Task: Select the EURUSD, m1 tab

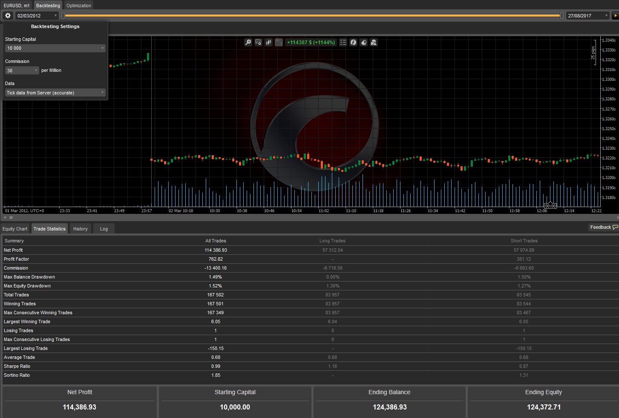Action: [17, 6]
